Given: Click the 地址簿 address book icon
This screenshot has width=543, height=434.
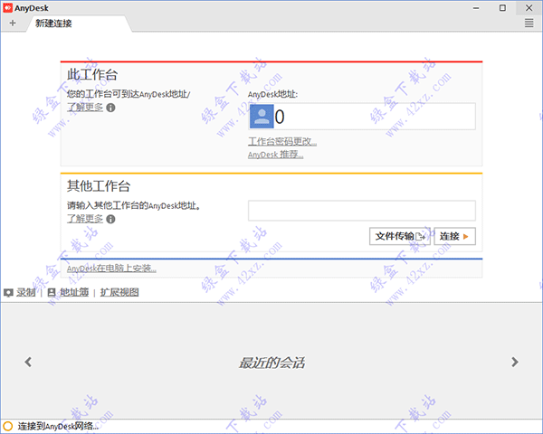Looking at the screenshot, I should click(x=52, y=293).
